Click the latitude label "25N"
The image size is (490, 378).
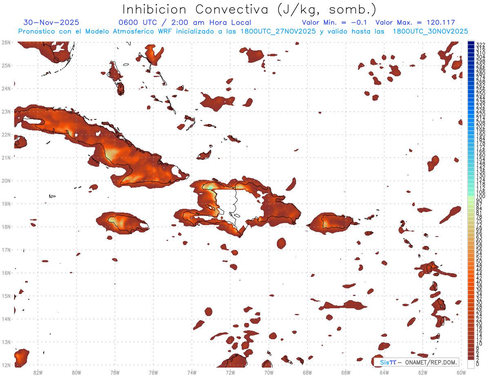pyautogui.click(x=6, y=65)
